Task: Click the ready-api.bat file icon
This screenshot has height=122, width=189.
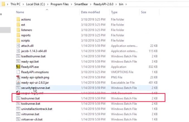Action: pyautogui.click(x=18, y=62)
